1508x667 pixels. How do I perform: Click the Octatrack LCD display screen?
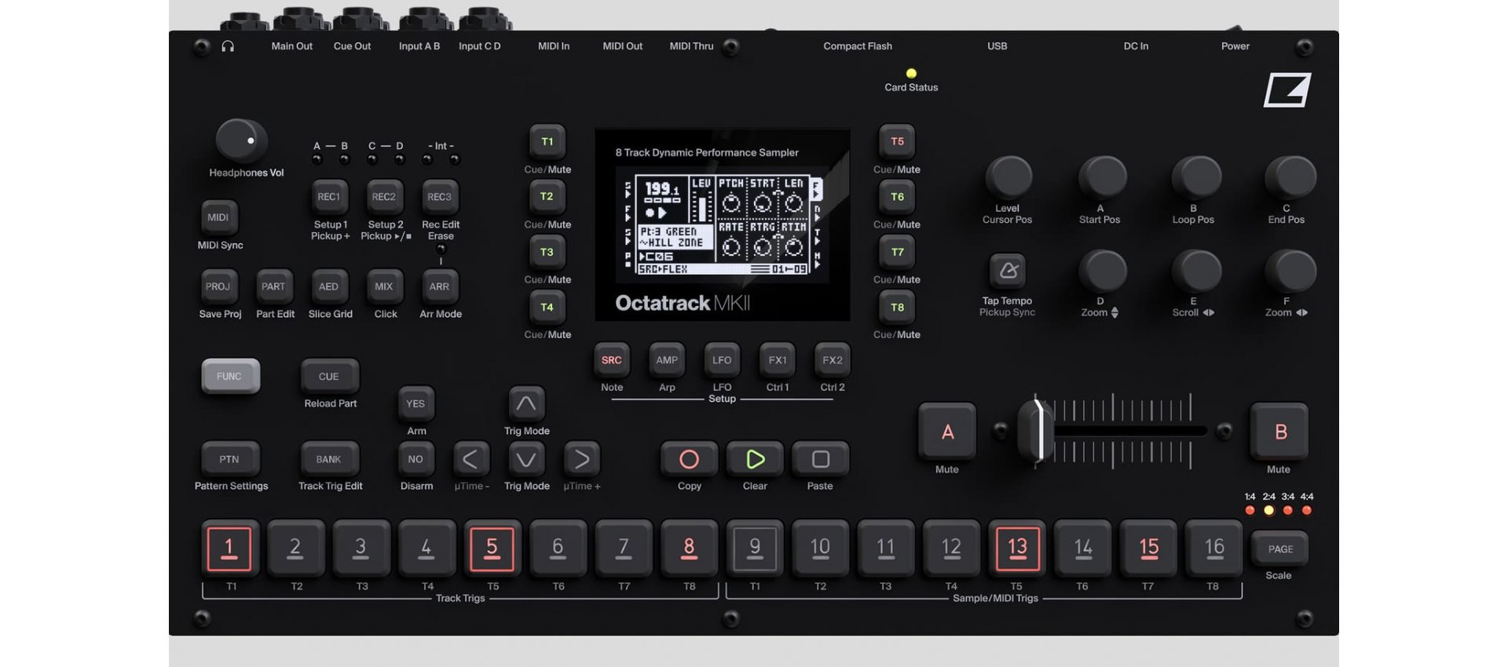(x=723, y=224)
